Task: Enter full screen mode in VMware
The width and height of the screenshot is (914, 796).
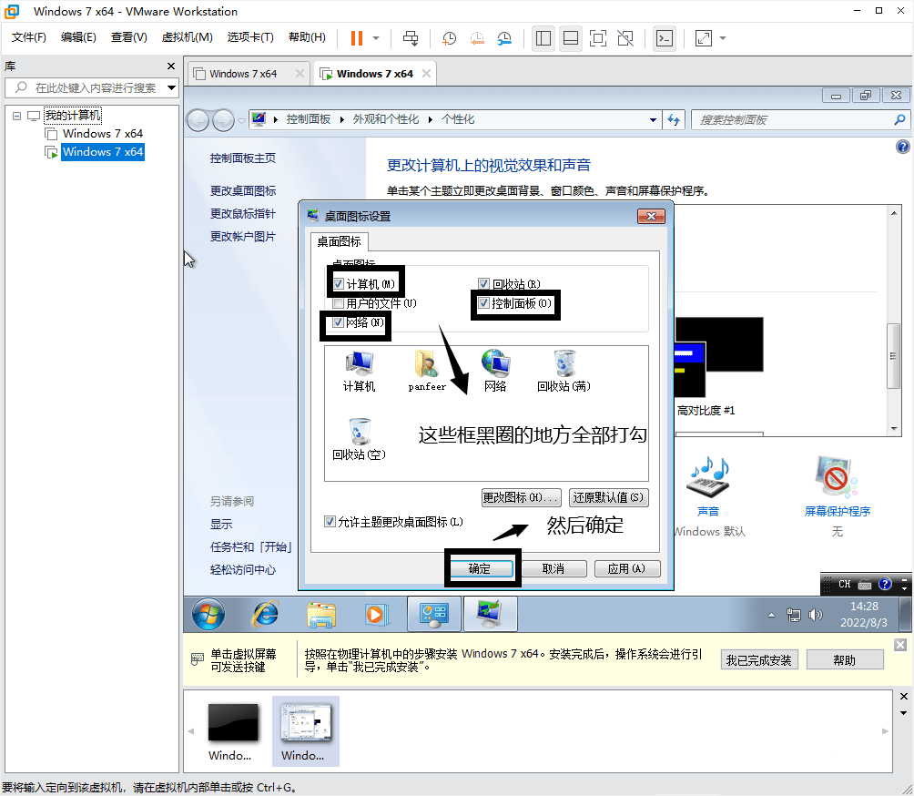Action: coord(598,38)
